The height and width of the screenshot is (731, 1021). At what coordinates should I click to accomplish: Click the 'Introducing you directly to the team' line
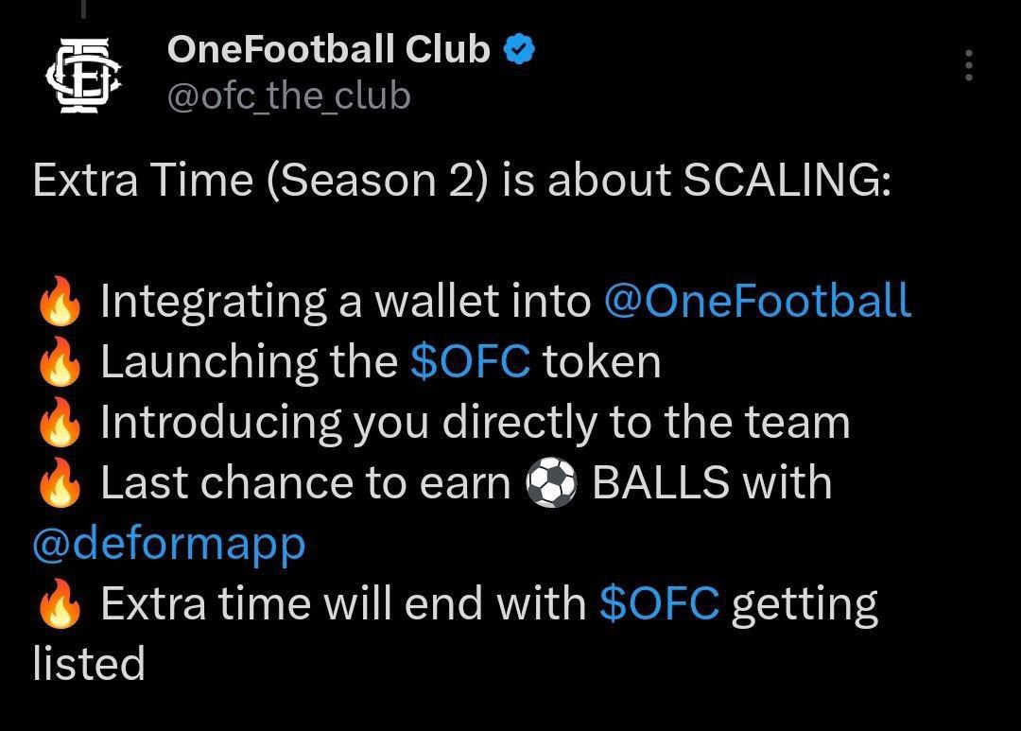point(476,423)
